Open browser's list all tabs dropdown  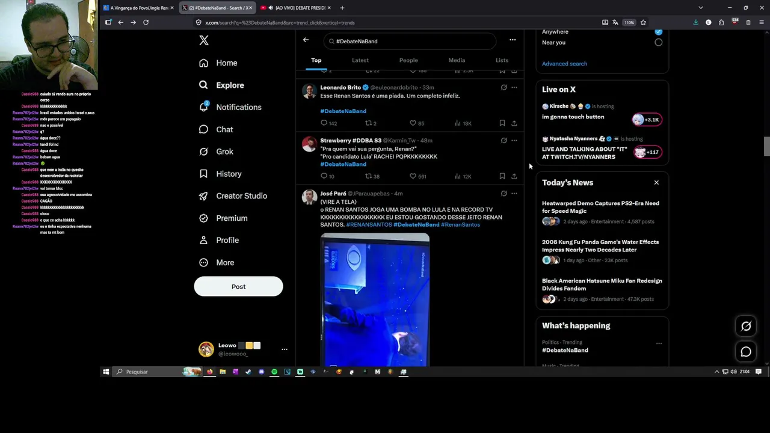coord(700,8)
